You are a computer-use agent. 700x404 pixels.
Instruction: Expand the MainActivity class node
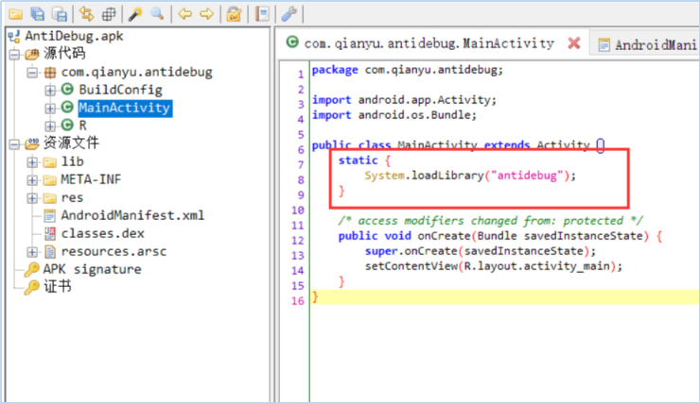[50, 109]
